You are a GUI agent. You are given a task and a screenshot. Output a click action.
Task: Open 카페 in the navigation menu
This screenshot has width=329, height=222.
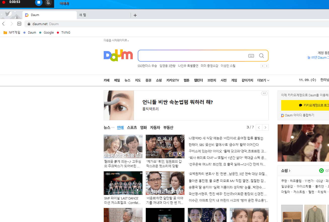(106, 80)
